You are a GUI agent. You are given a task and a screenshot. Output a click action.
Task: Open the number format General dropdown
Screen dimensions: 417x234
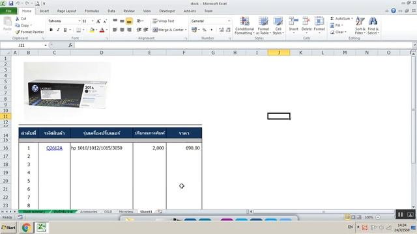pyautogui.click(x=229, y=21)
